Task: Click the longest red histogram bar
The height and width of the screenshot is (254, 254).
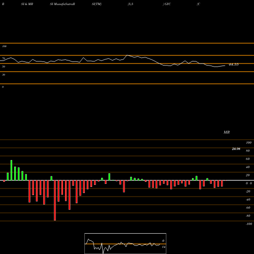Action: click(x=55, y=200)
